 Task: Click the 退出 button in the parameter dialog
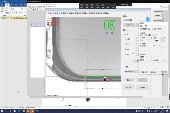[x=163, y=72]
